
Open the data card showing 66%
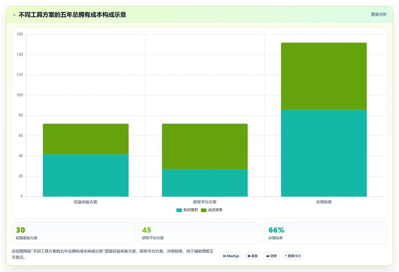coord(326,233)
